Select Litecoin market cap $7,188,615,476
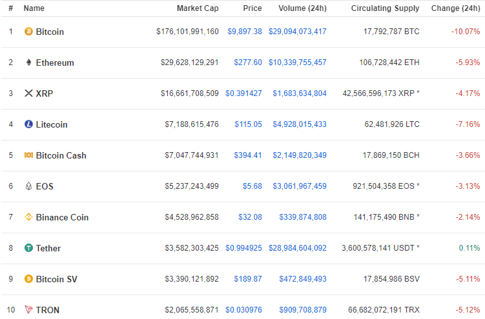Image resolution: width=485 pixels, height=319 pixels. [192, 124]
